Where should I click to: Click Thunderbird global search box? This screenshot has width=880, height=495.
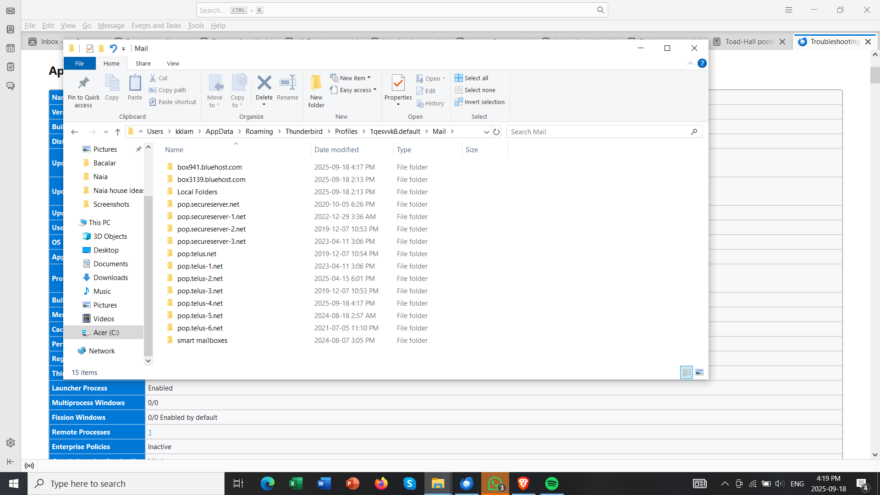(402, 10)
